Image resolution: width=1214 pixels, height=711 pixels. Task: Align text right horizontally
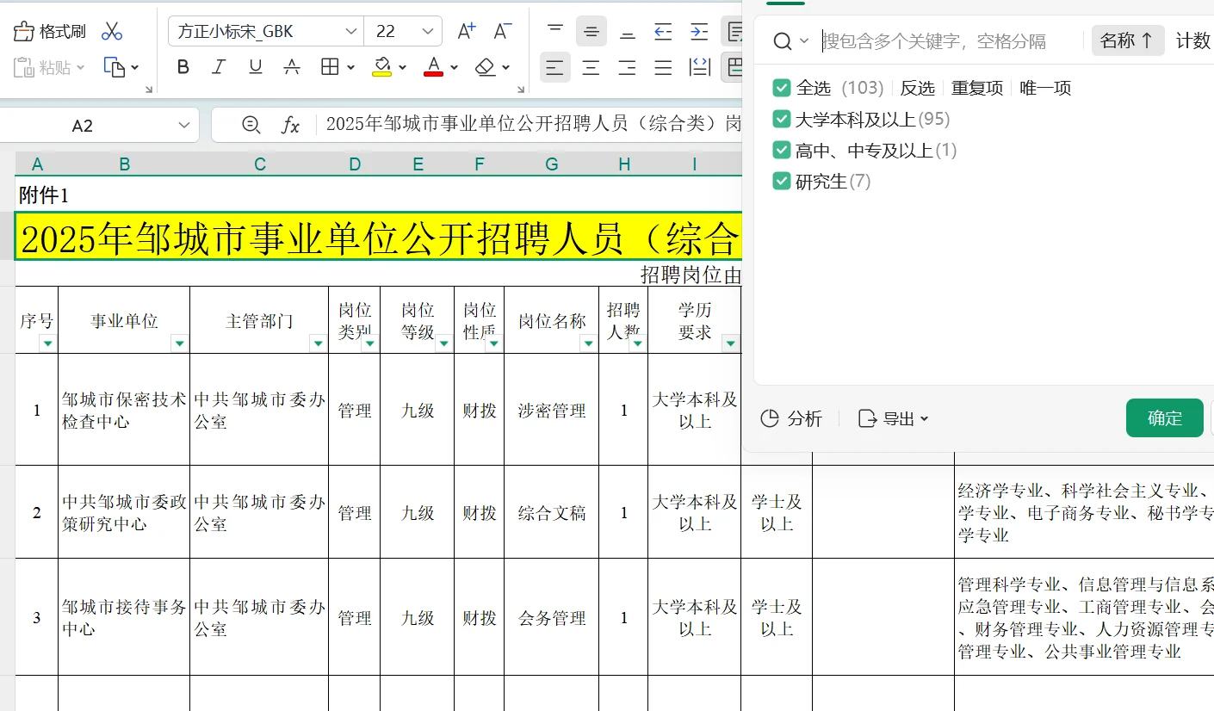(628, 66)
